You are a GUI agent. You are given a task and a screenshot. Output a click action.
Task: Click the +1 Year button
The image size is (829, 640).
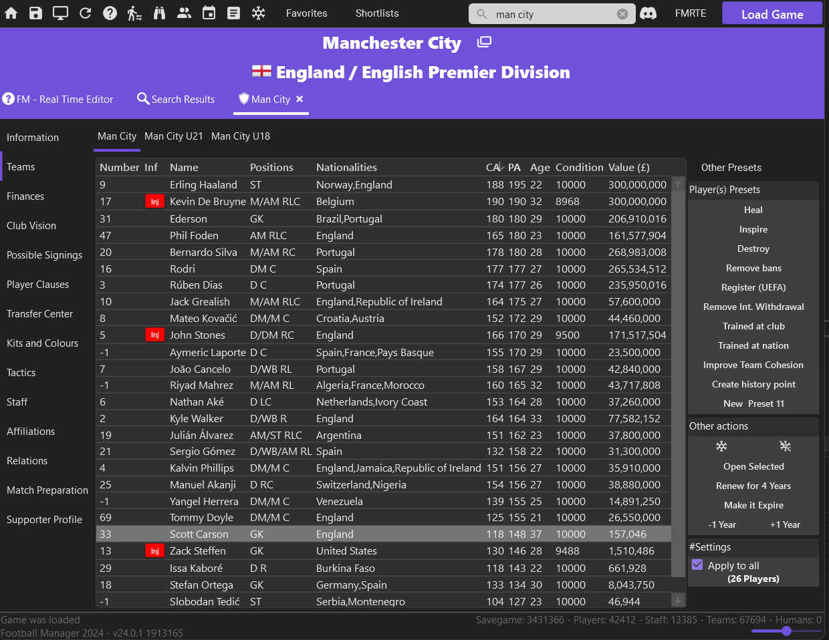tap(785, 524)
